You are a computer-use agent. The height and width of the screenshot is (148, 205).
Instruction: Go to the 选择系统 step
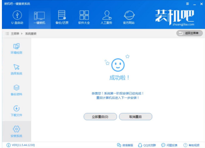[x=17, y=69]
